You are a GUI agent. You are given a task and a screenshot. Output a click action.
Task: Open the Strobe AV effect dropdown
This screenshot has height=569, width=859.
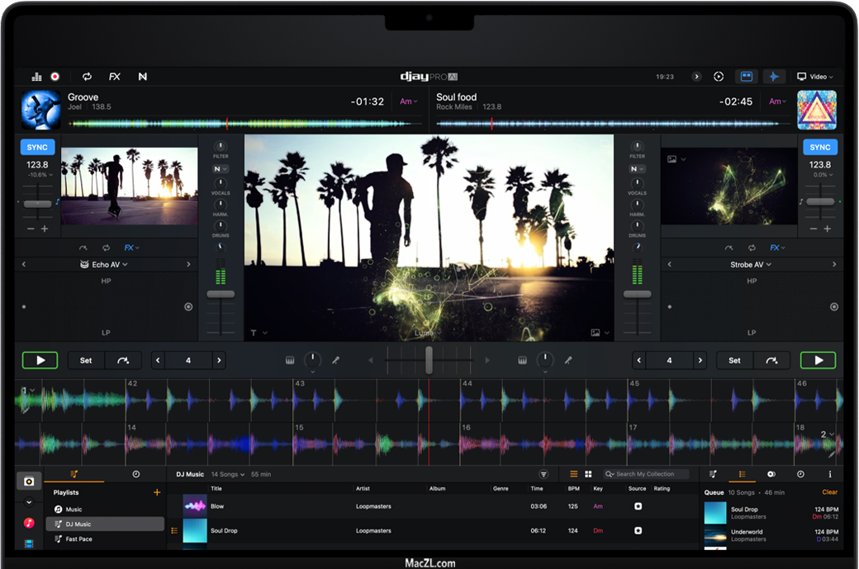pos(751,265)
